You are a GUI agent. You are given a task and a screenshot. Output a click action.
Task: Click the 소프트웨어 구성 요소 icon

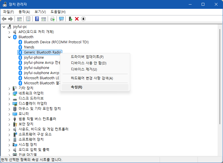(15, 134)
